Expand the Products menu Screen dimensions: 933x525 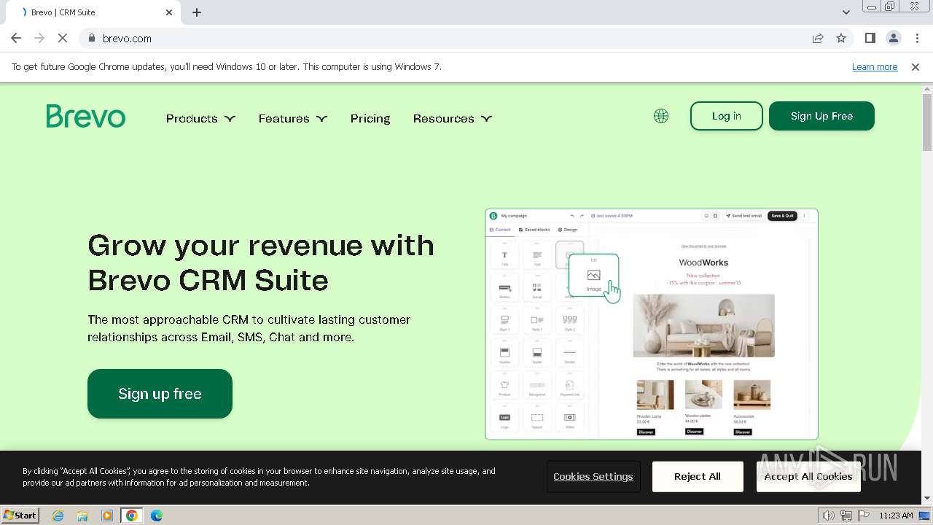pyautogui.click(x=200, y=118)
